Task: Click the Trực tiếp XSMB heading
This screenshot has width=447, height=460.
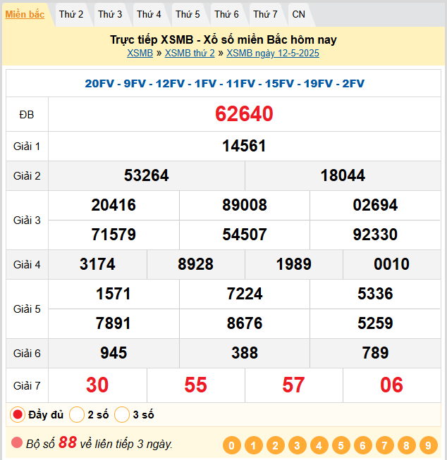Action: (x=223, y=39)
